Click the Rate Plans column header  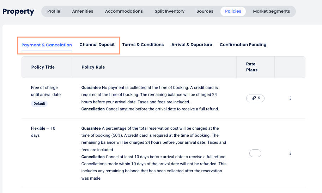point(251,67)
